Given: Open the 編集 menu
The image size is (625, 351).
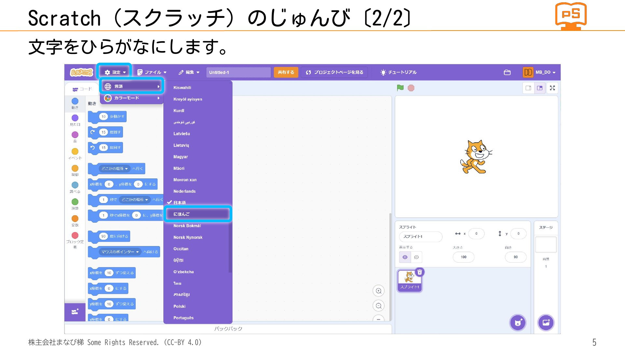Looking at the screenshot, I should 189,72.
